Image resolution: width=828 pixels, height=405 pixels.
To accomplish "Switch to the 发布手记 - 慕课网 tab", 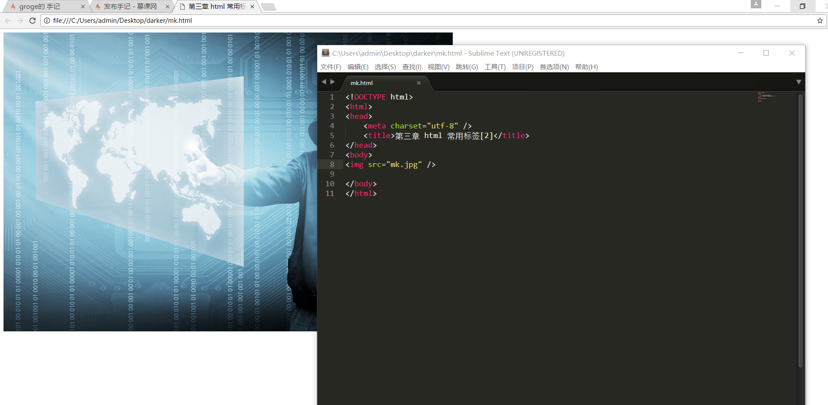I will [x=131, y=7].
